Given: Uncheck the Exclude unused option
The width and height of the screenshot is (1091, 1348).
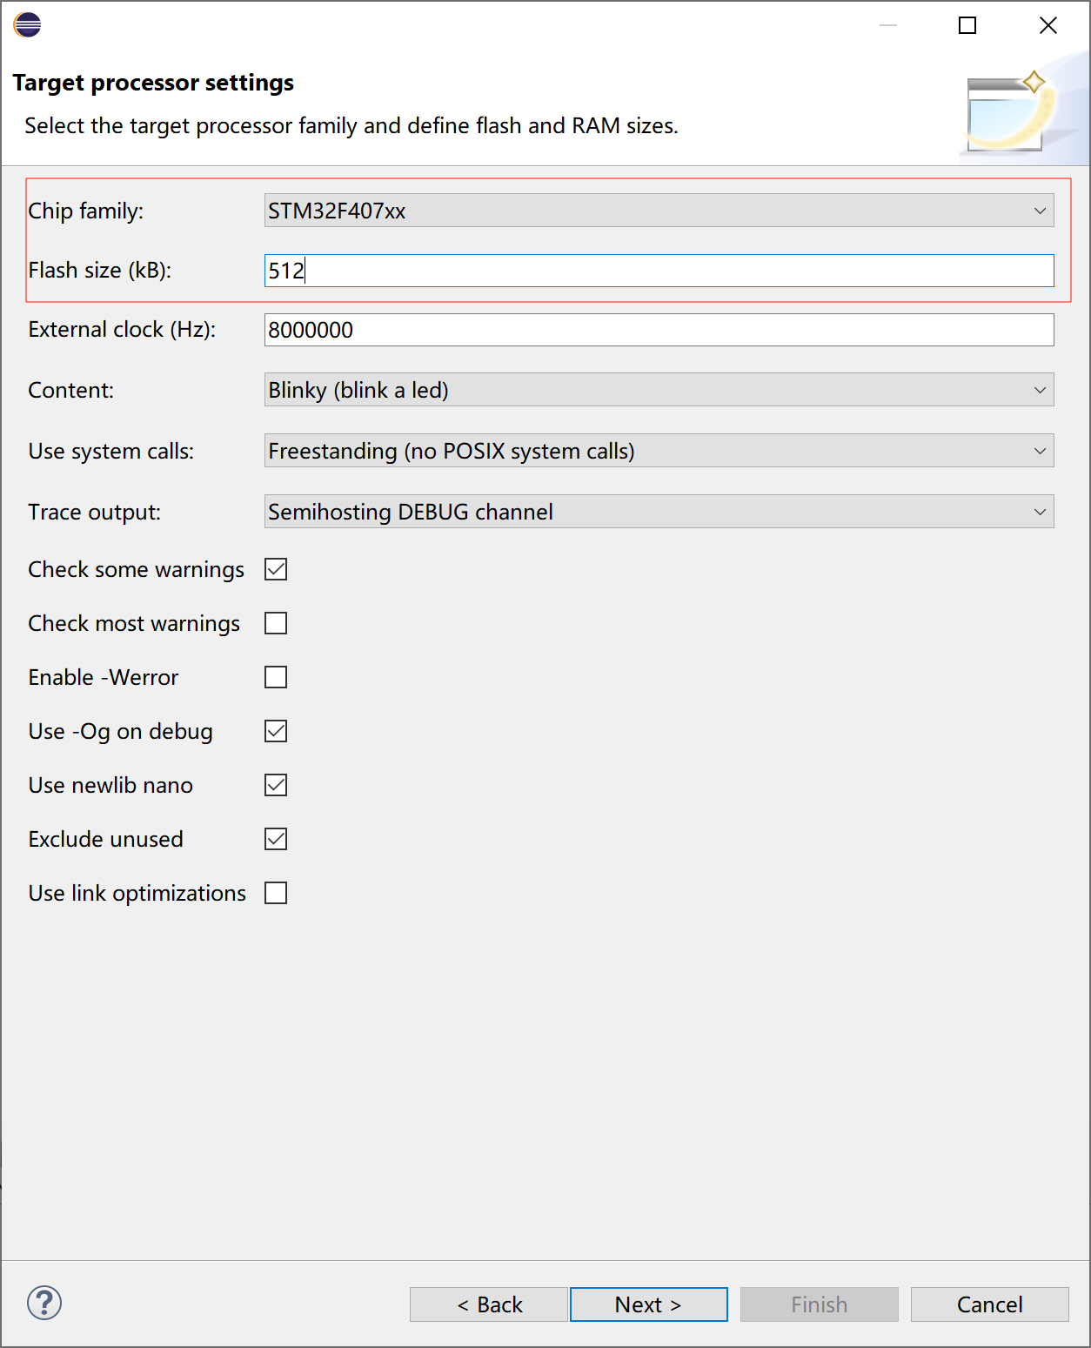Looking at the screenshot, I should tap(276, 839).
